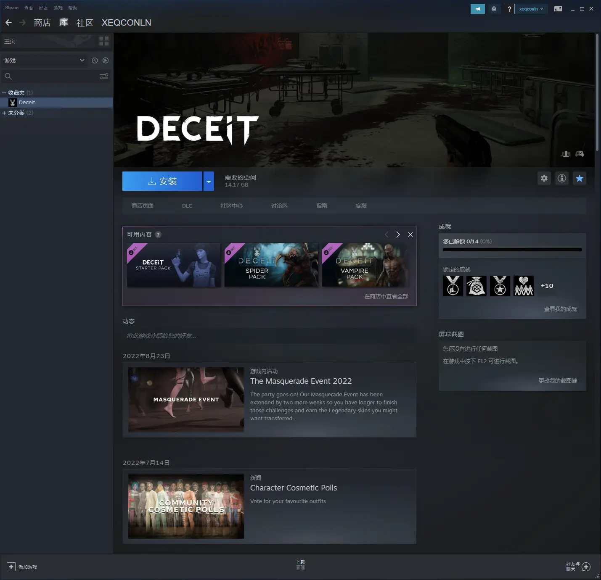Open the 帮助 menu
The image size is (601, 580).
pyautogui.click(x=73, y=8)
